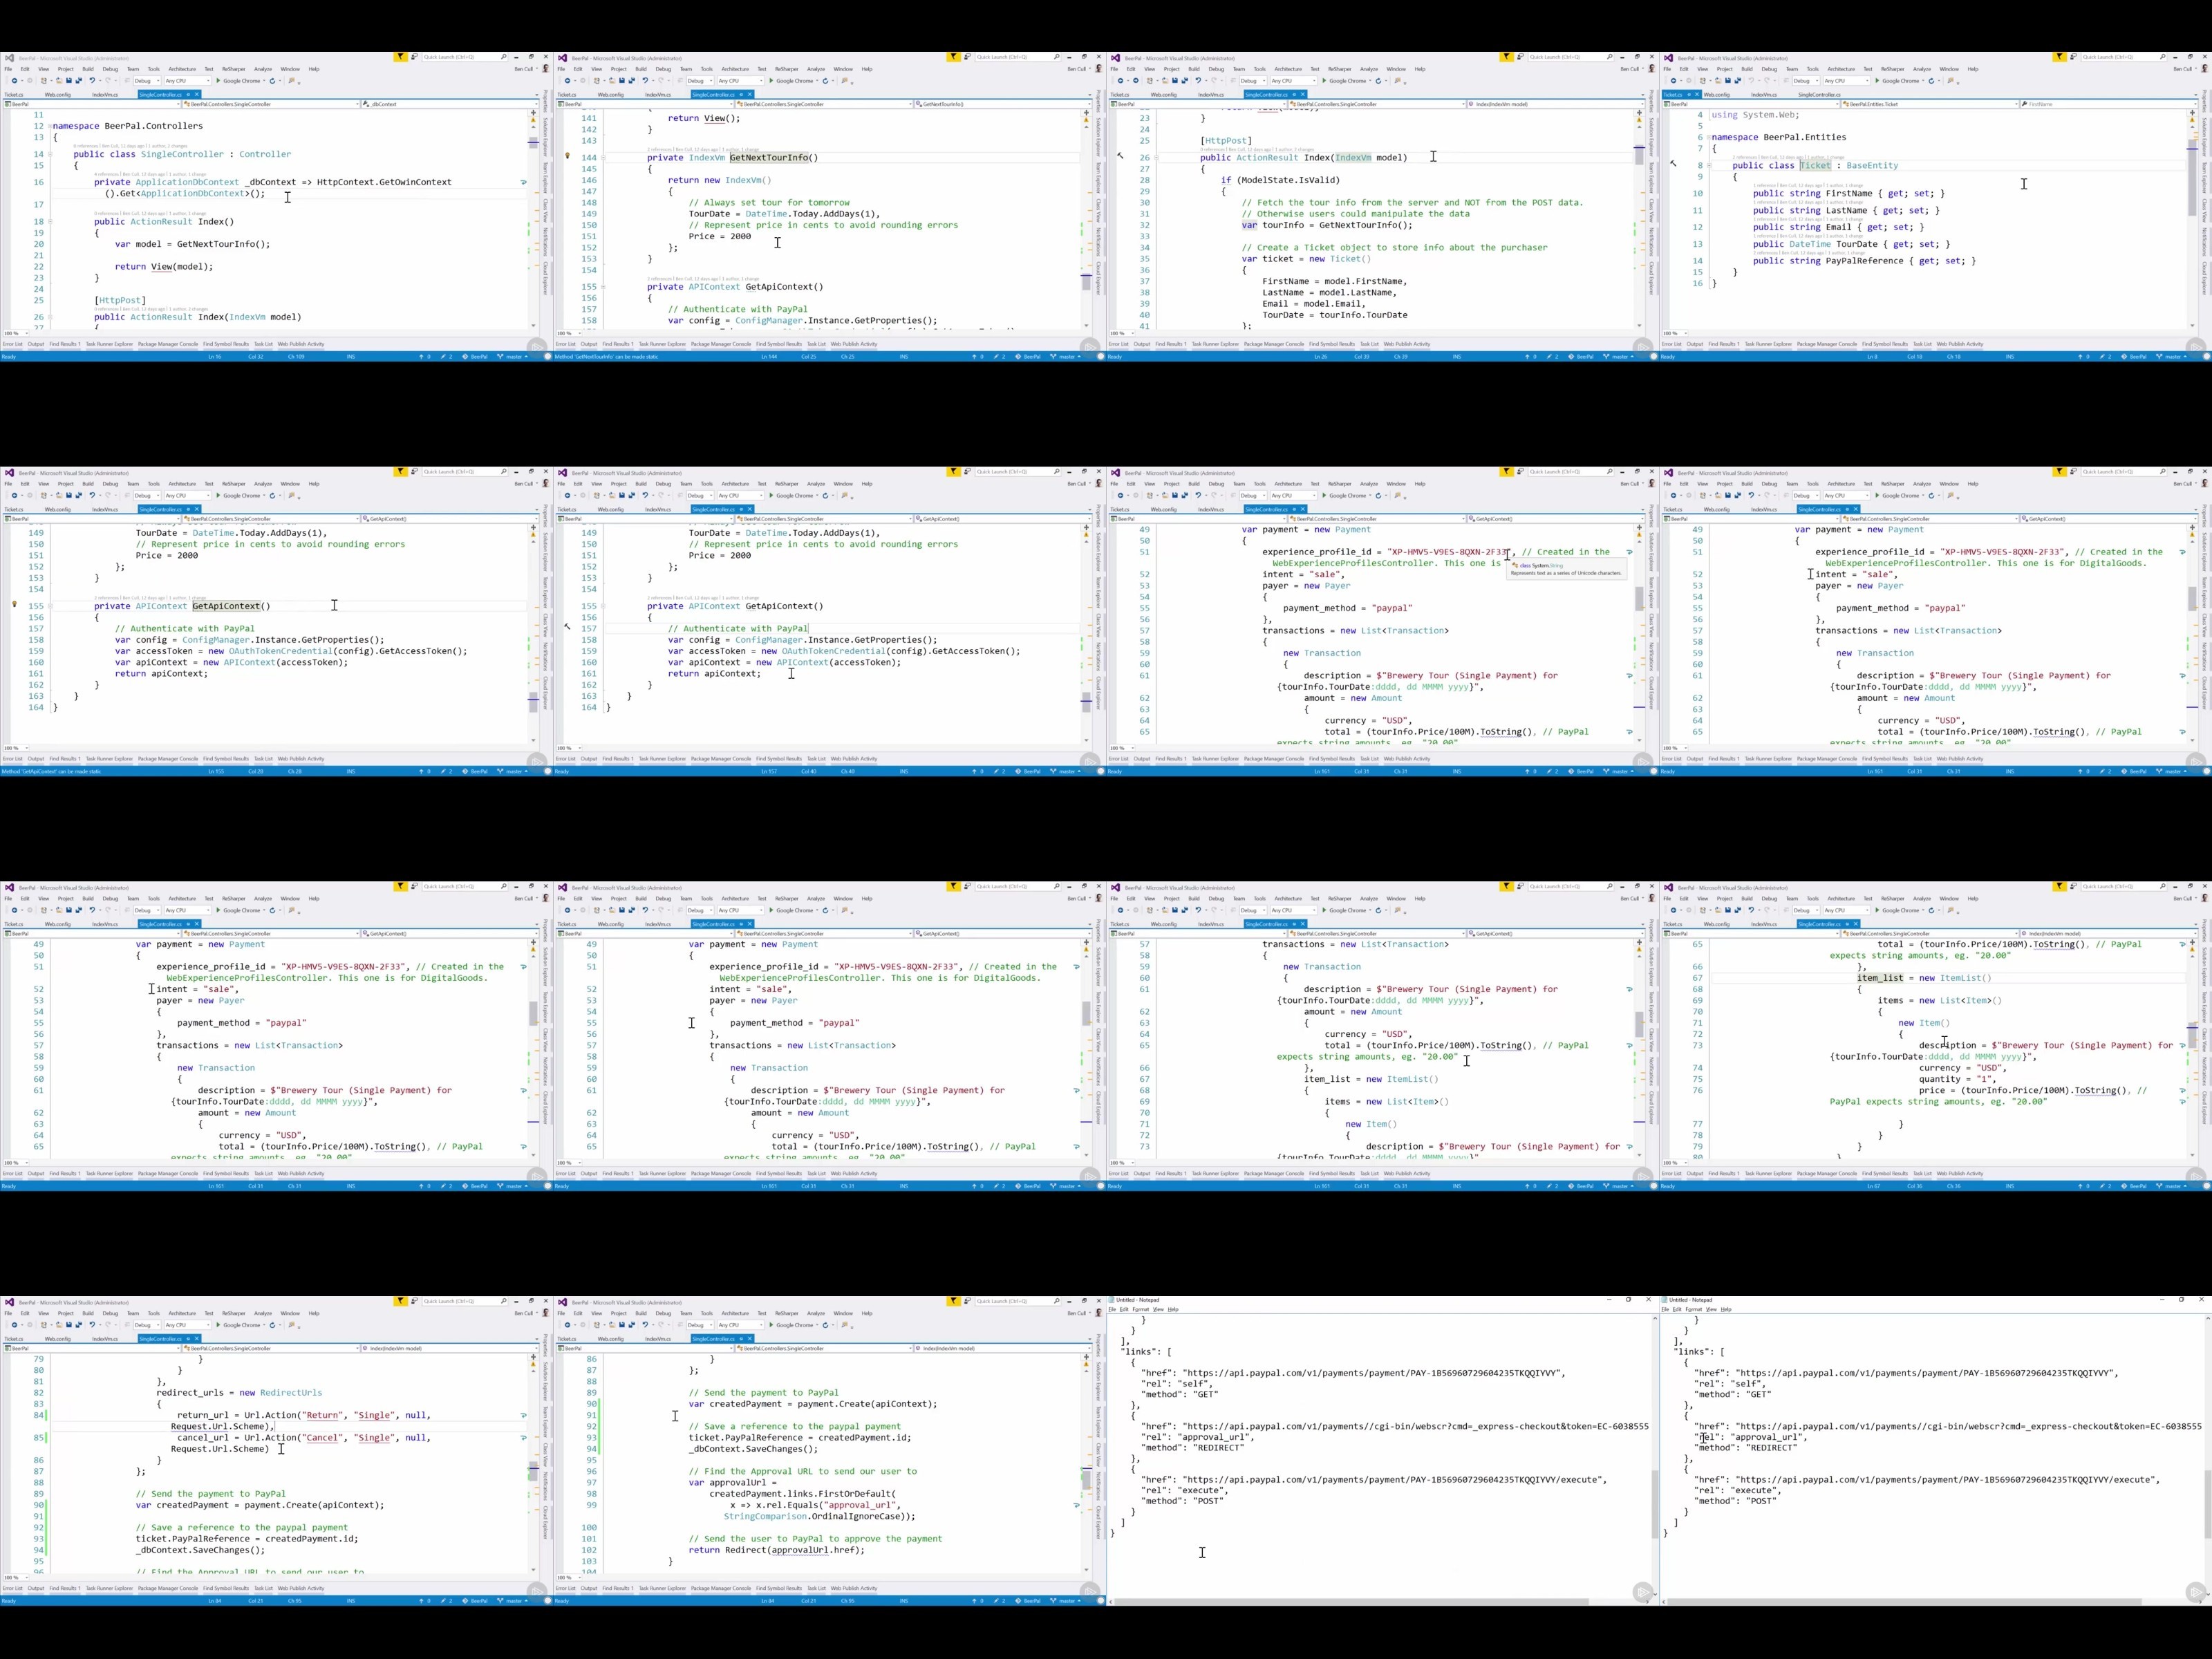The image size is (2212, 1659).
Task: Click Undo in the namespace BeerPal.Controllers window
Action: (x=92, y=81)
